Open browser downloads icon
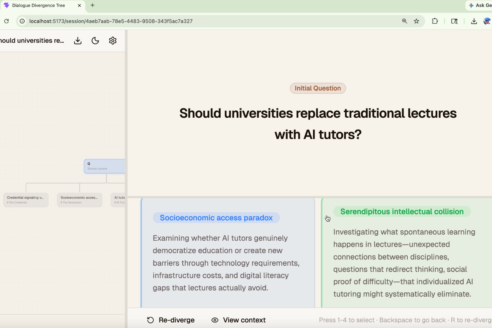492x328 pixels. coord(474,21)
